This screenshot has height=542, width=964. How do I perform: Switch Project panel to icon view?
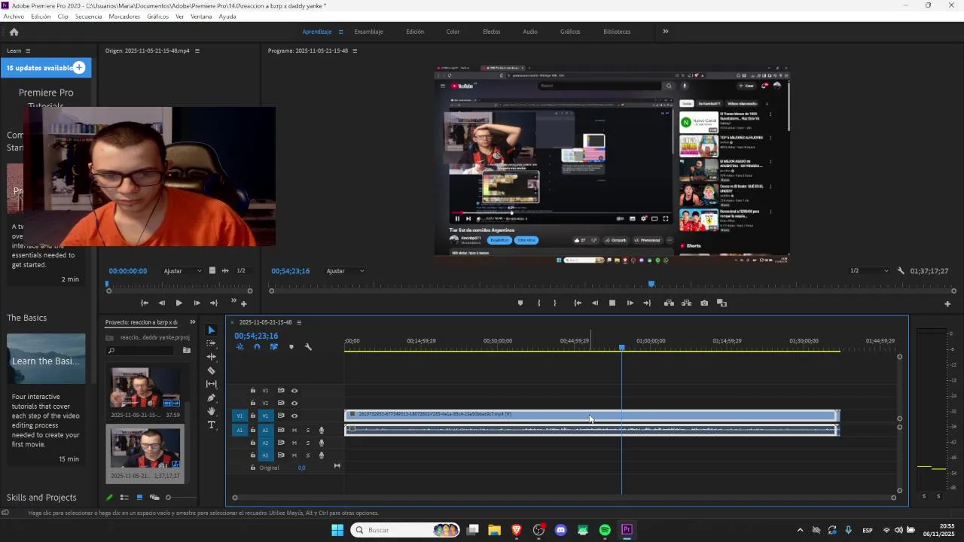tap(139, 497)
